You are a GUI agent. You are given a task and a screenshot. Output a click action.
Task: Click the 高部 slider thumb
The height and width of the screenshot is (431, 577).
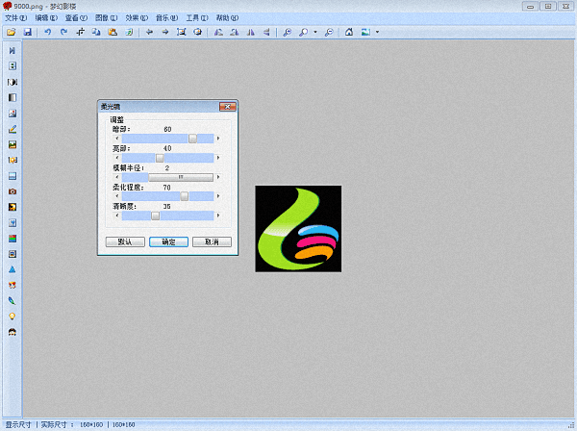pyautogui.click(x=160, y=158)
